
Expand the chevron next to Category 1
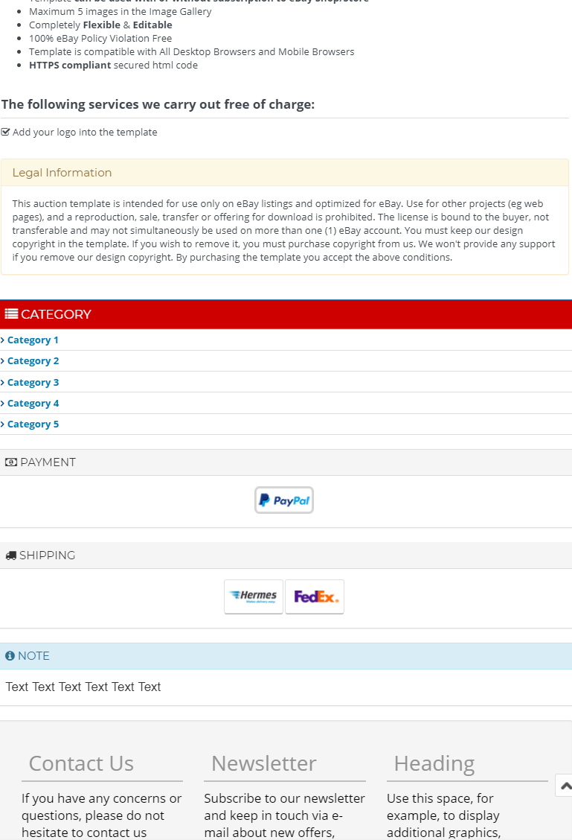click(x=3, y=340)
